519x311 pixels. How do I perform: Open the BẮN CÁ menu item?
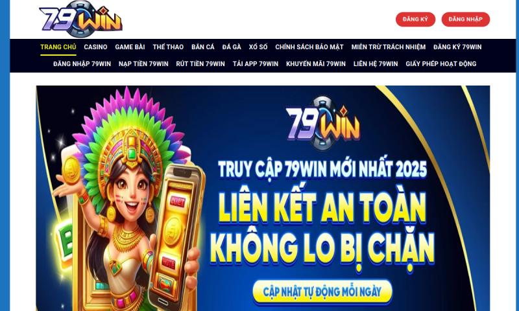[x=203, y=47]
